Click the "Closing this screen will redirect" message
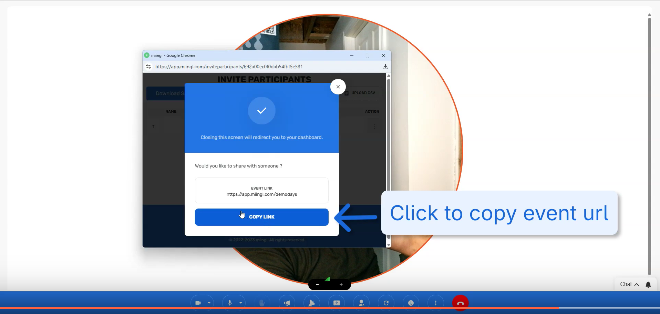The height and width of the screenshot is (314, 660). pos(262,137)
